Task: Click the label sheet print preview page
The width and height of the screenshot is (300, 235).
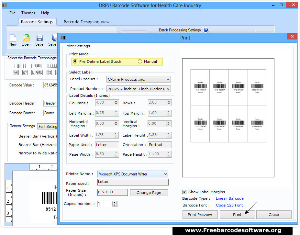Action: [228, 118]
